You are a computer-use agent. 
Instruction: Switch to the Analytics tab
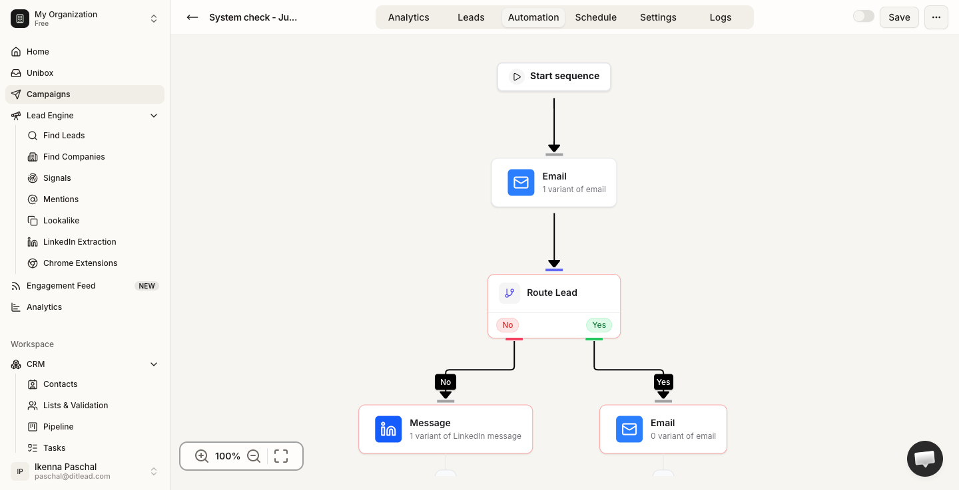[x=409, y=17]
